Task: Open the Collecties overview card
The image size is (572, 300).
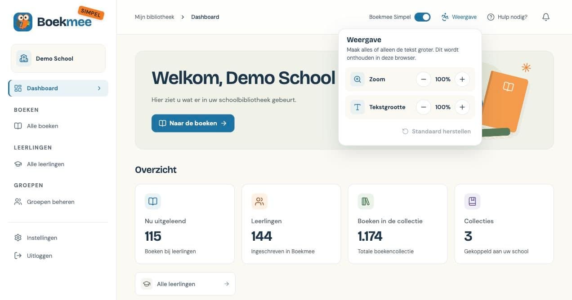Action: [x=504, y=224]
